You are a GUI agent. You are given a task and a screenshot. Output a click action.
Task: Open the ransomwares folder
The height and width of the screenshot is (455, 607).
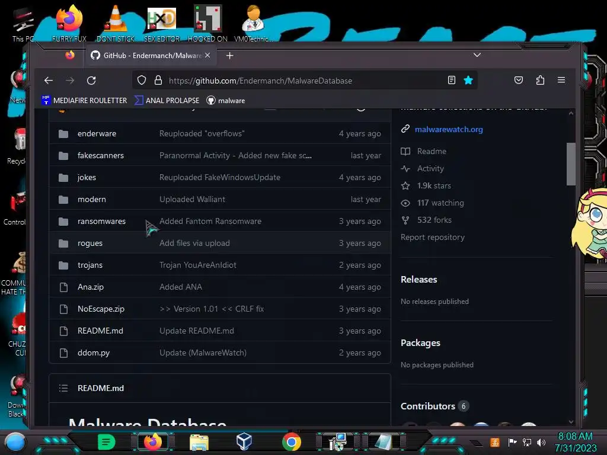[x=101, y=222]
